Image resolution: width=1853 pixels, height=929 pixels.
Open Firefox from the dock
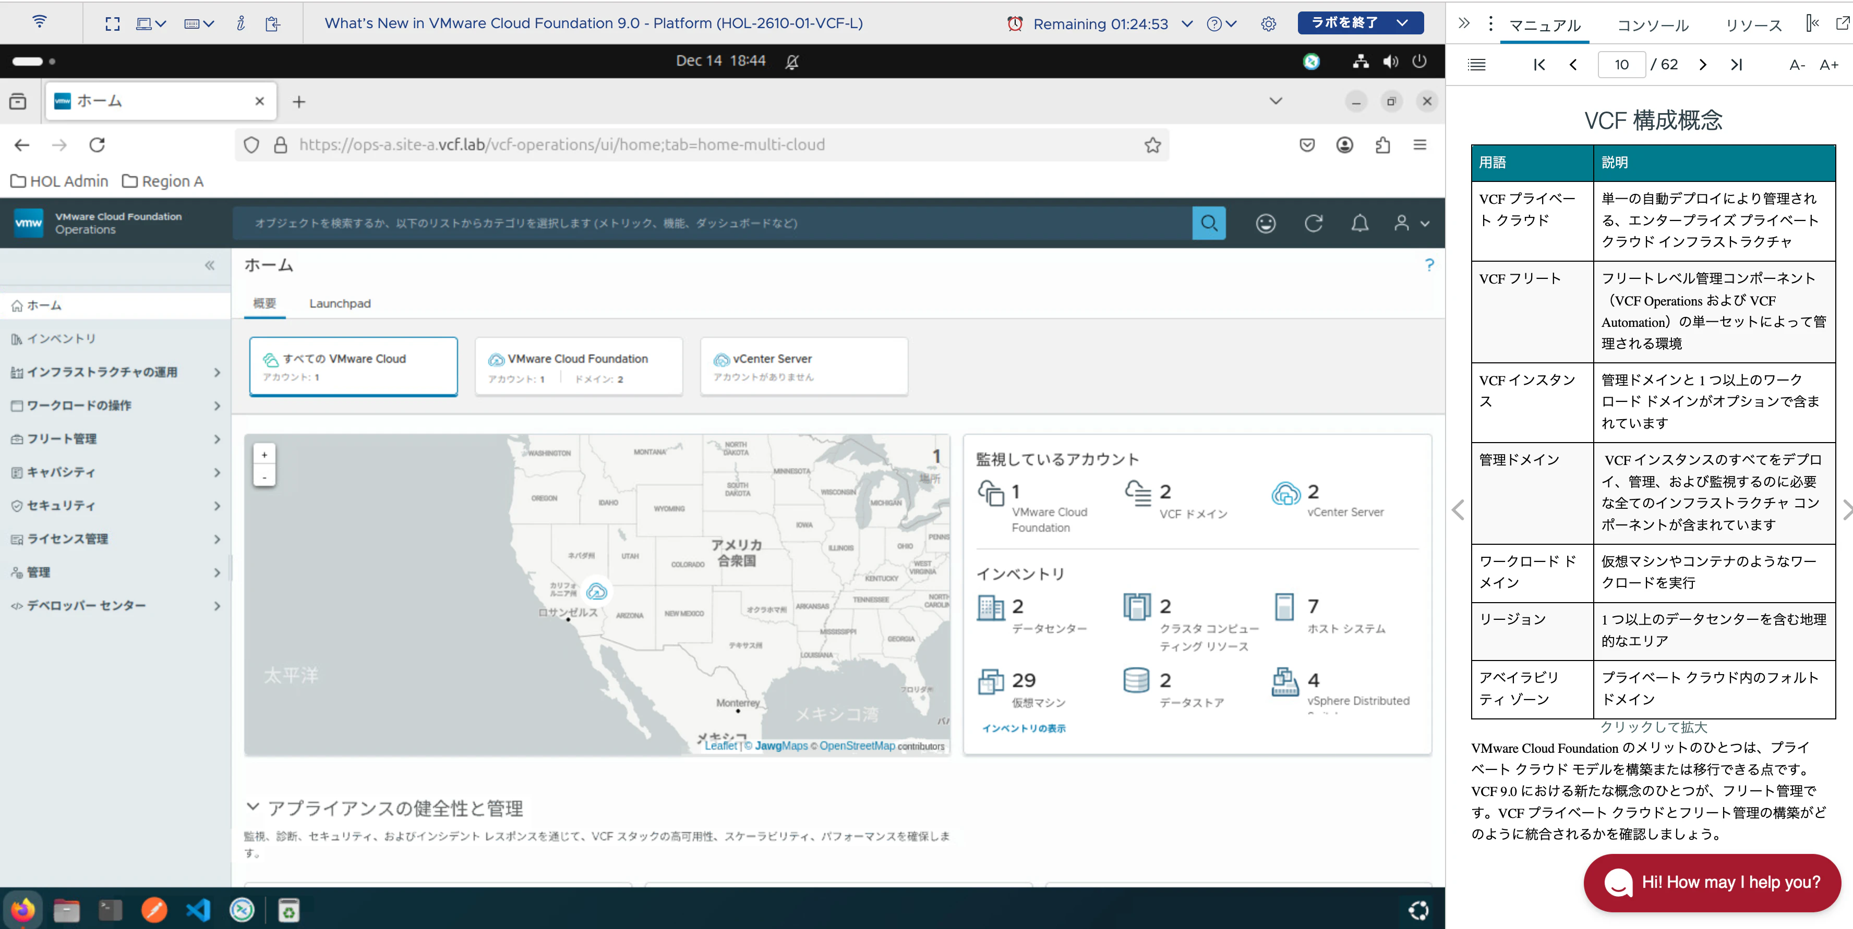[22, 910]
